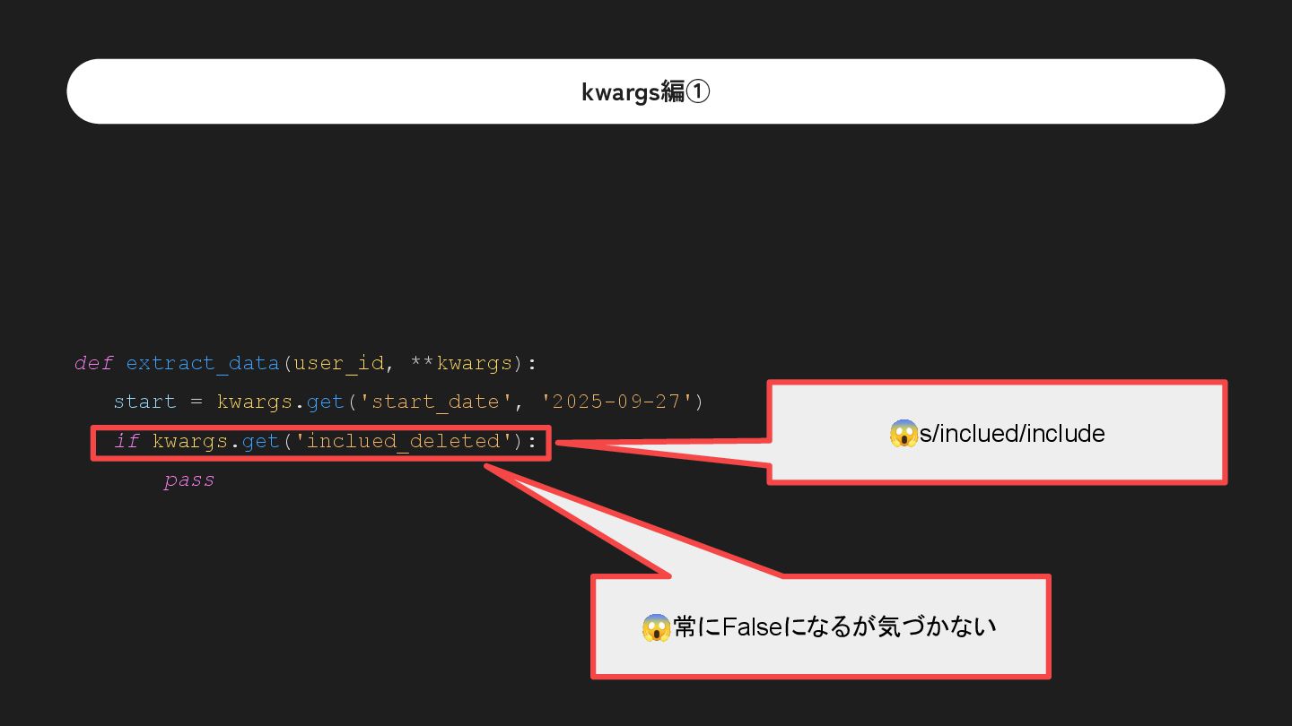Click the slide title 'kwargs編①'
This screenshot has width=1292, height=726.
(646, 91)
